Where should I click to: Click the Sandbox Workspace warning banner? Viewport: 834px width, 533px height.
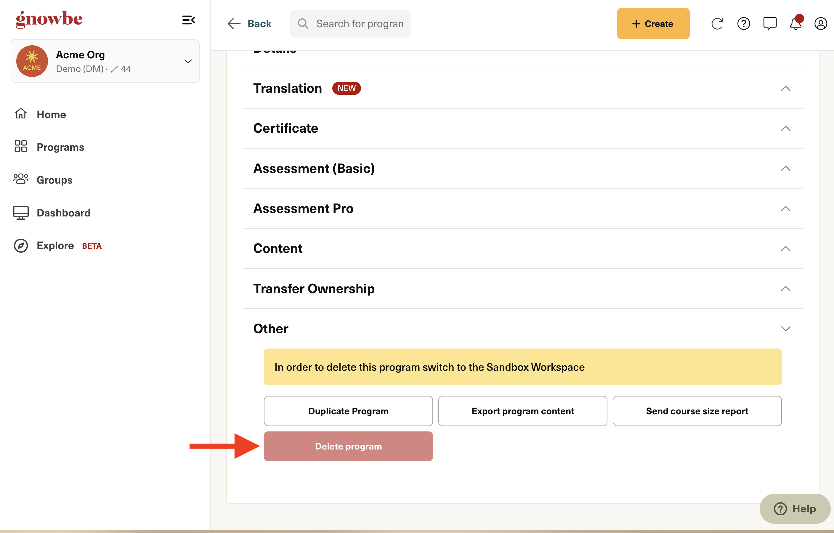pyautogui.click(x=523, y=367)
